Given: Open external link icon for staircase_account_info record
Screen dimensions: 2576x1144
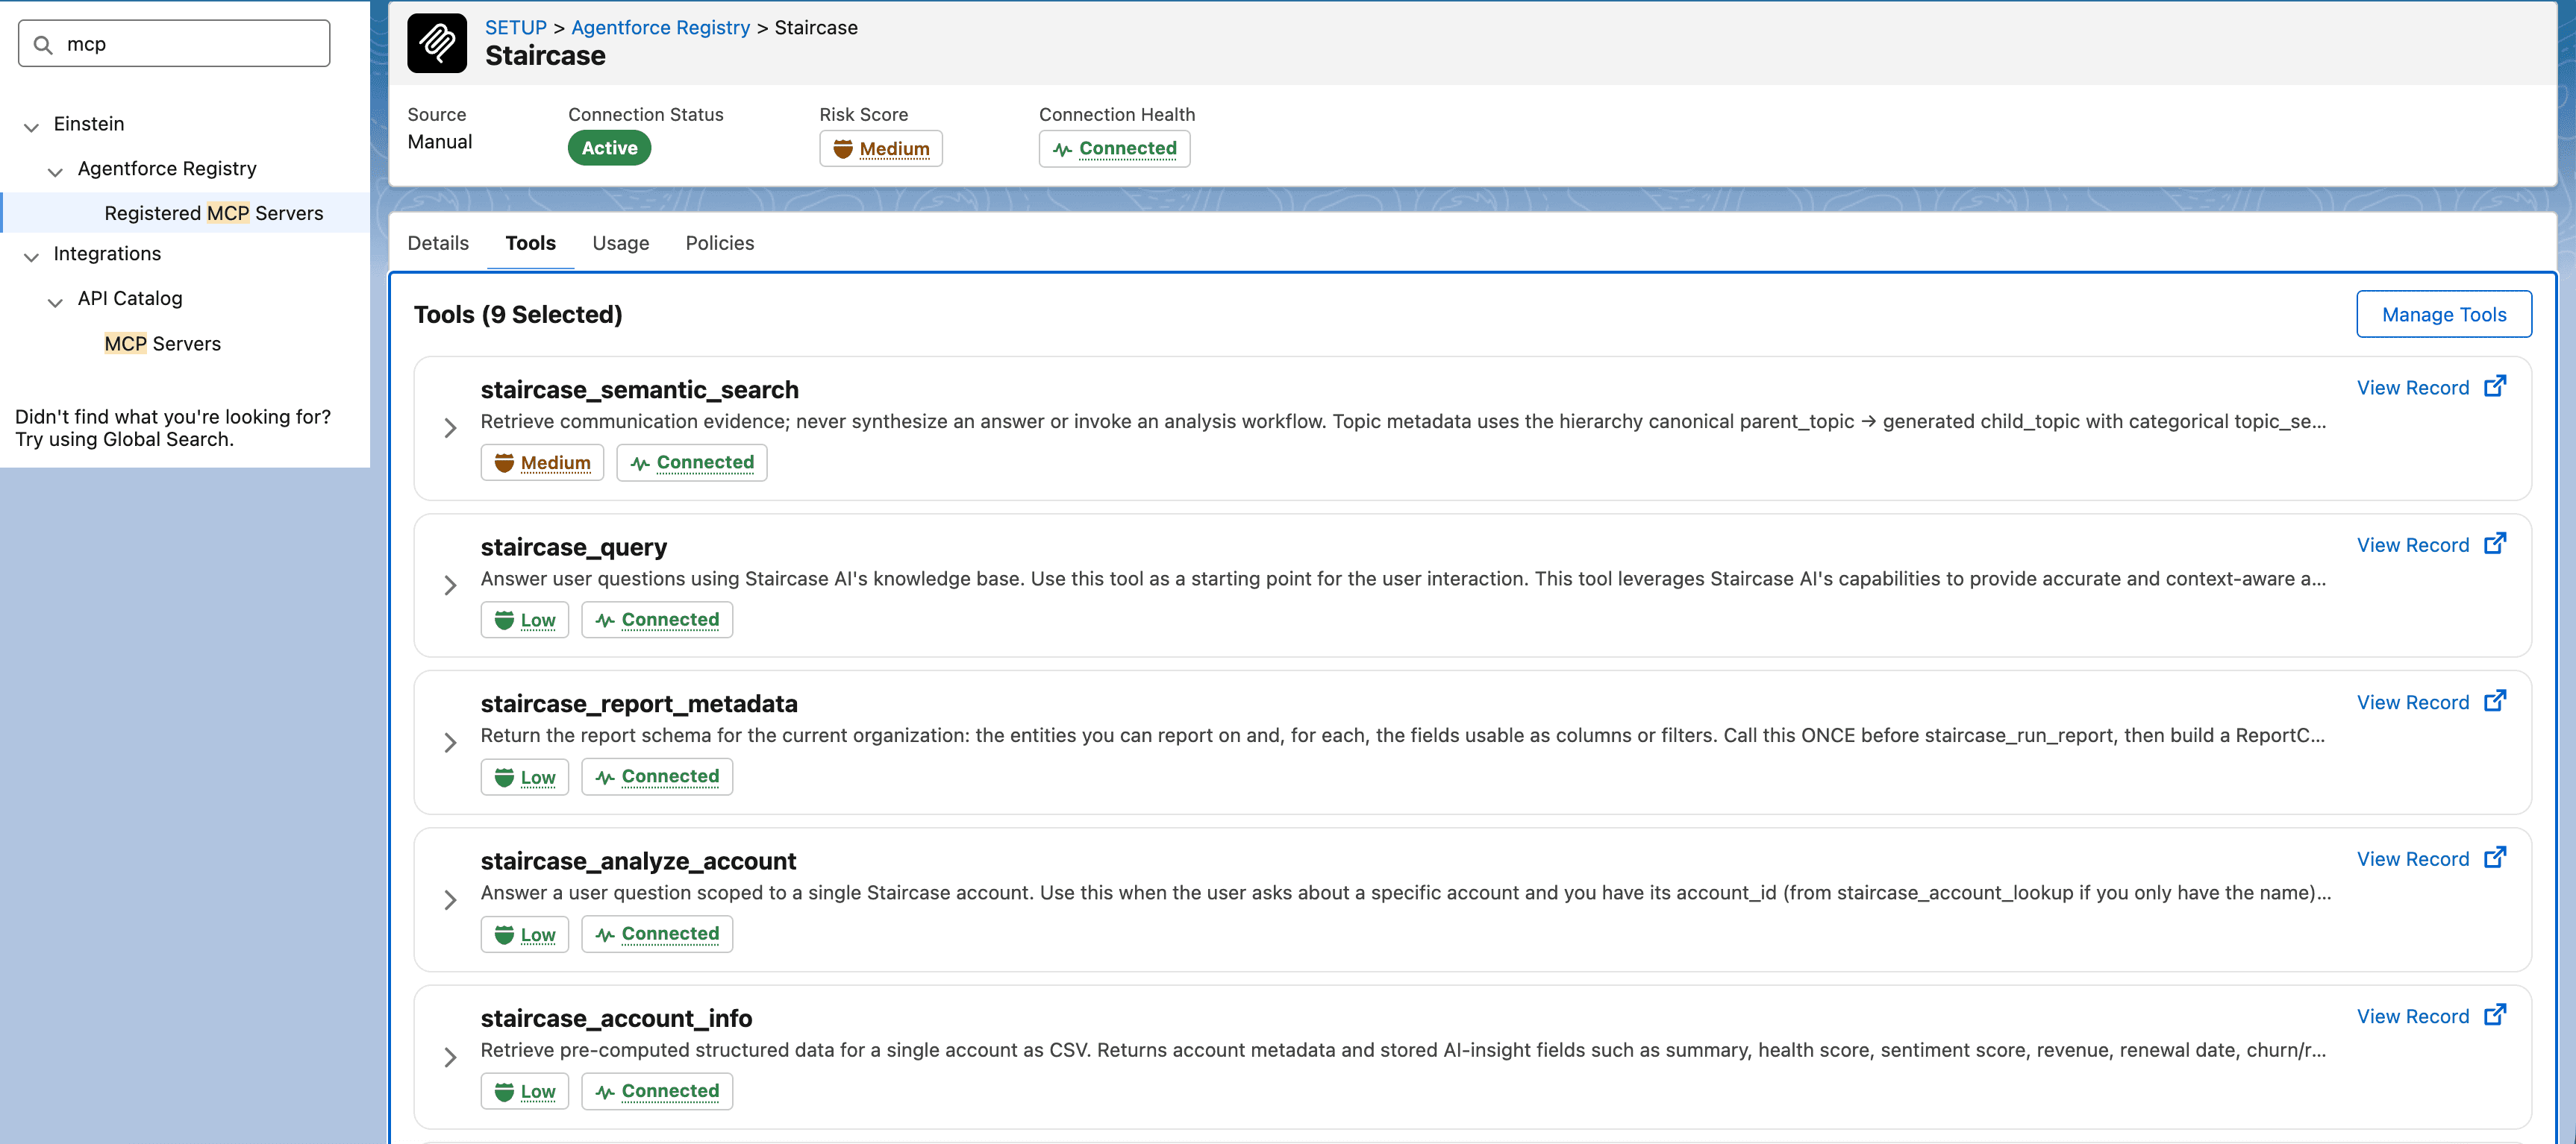Looking at the screenshot, I should tap(2496, 1014).
